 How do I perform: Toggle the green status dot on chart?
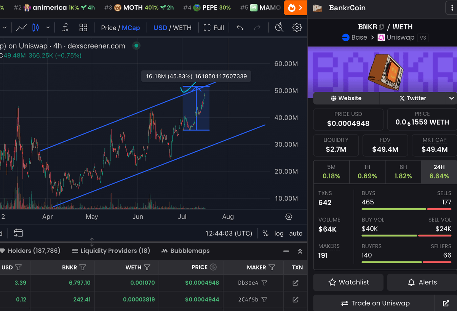point(136,46)
